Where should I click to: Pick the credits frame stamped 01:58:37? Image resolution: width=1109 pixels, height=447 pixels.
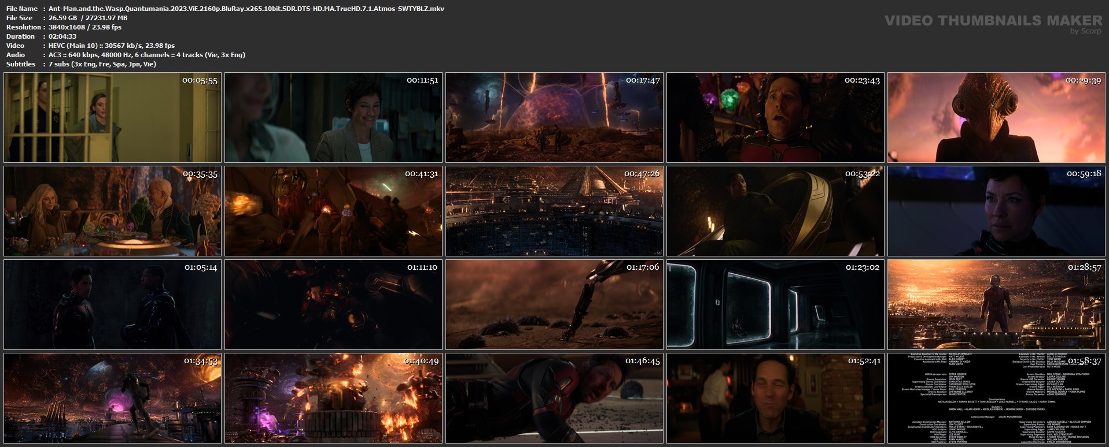click(996, 398)
